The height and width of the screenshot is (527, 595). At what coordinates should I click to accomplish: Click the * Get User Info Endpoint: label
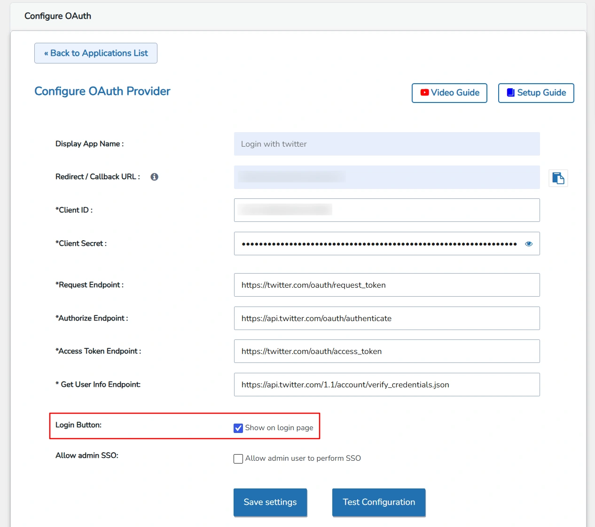pos(98,385)
